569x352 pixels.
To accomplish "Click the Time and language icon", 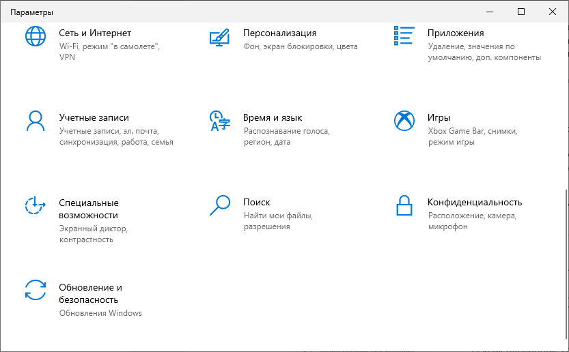I will 219,121.
